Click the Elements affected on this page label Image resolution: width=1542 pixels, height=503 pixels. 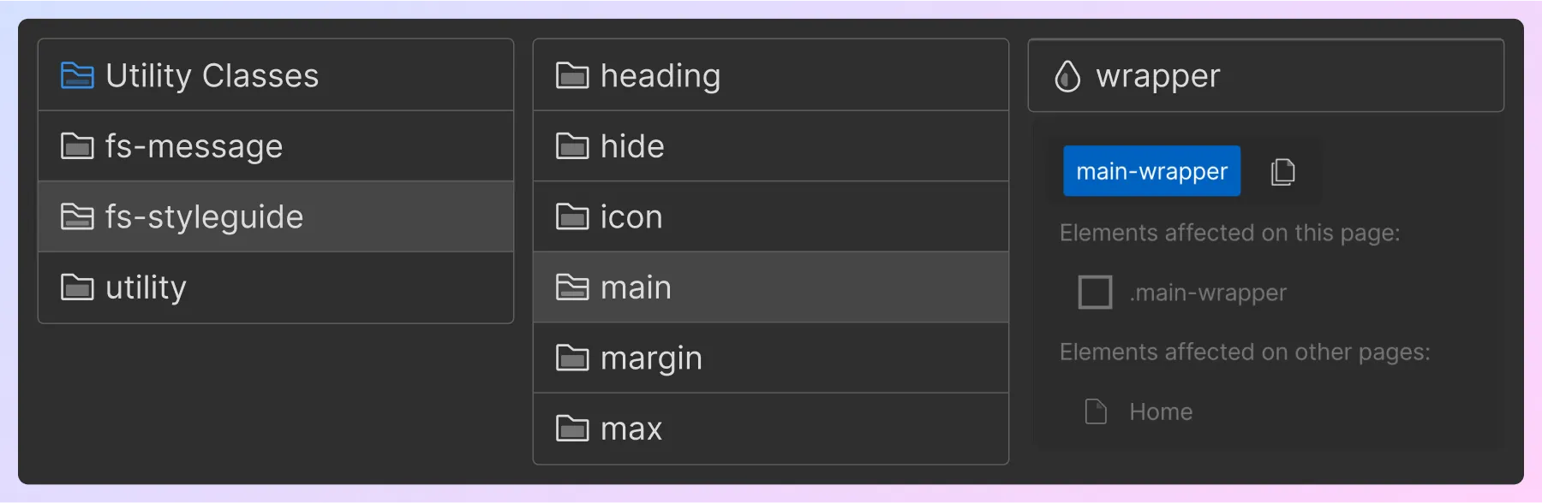pos(1228,232)
